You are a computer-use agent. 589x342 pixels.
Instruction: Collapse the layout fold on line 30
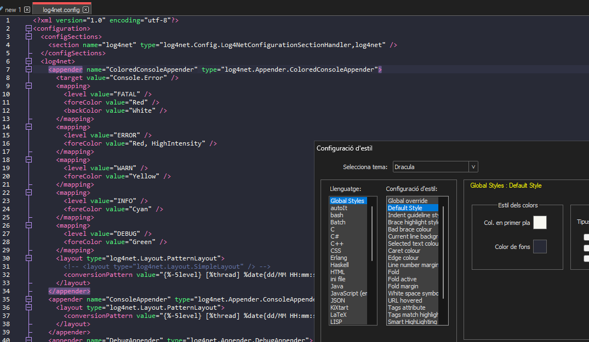pyautogui.click(x=28, y=258)
